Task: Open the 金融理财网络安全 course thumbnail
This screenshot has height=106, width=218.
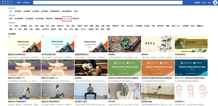Action: point(91,44)
